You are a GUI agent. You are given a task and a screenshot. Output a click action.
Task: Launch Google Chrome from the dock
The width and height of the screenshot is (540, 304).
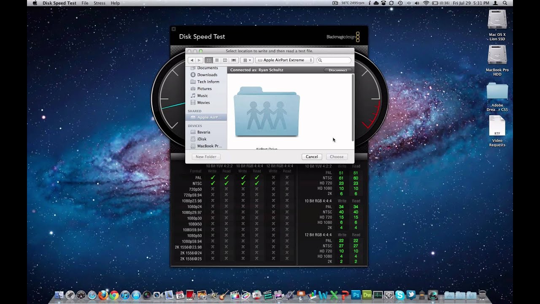114,295
